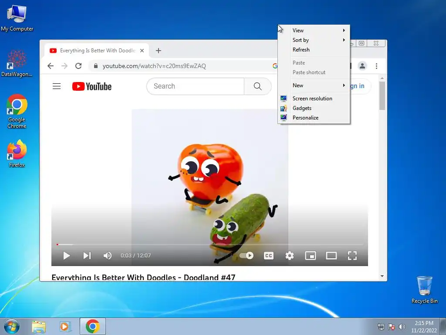Go forward in Chrome browser
Viewport: 446px width, 335px height.
point(64,66)
